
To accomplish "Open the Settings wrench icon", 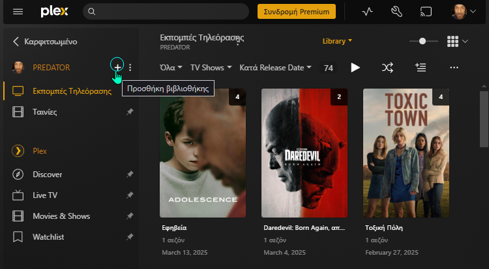I will [396, 12].
